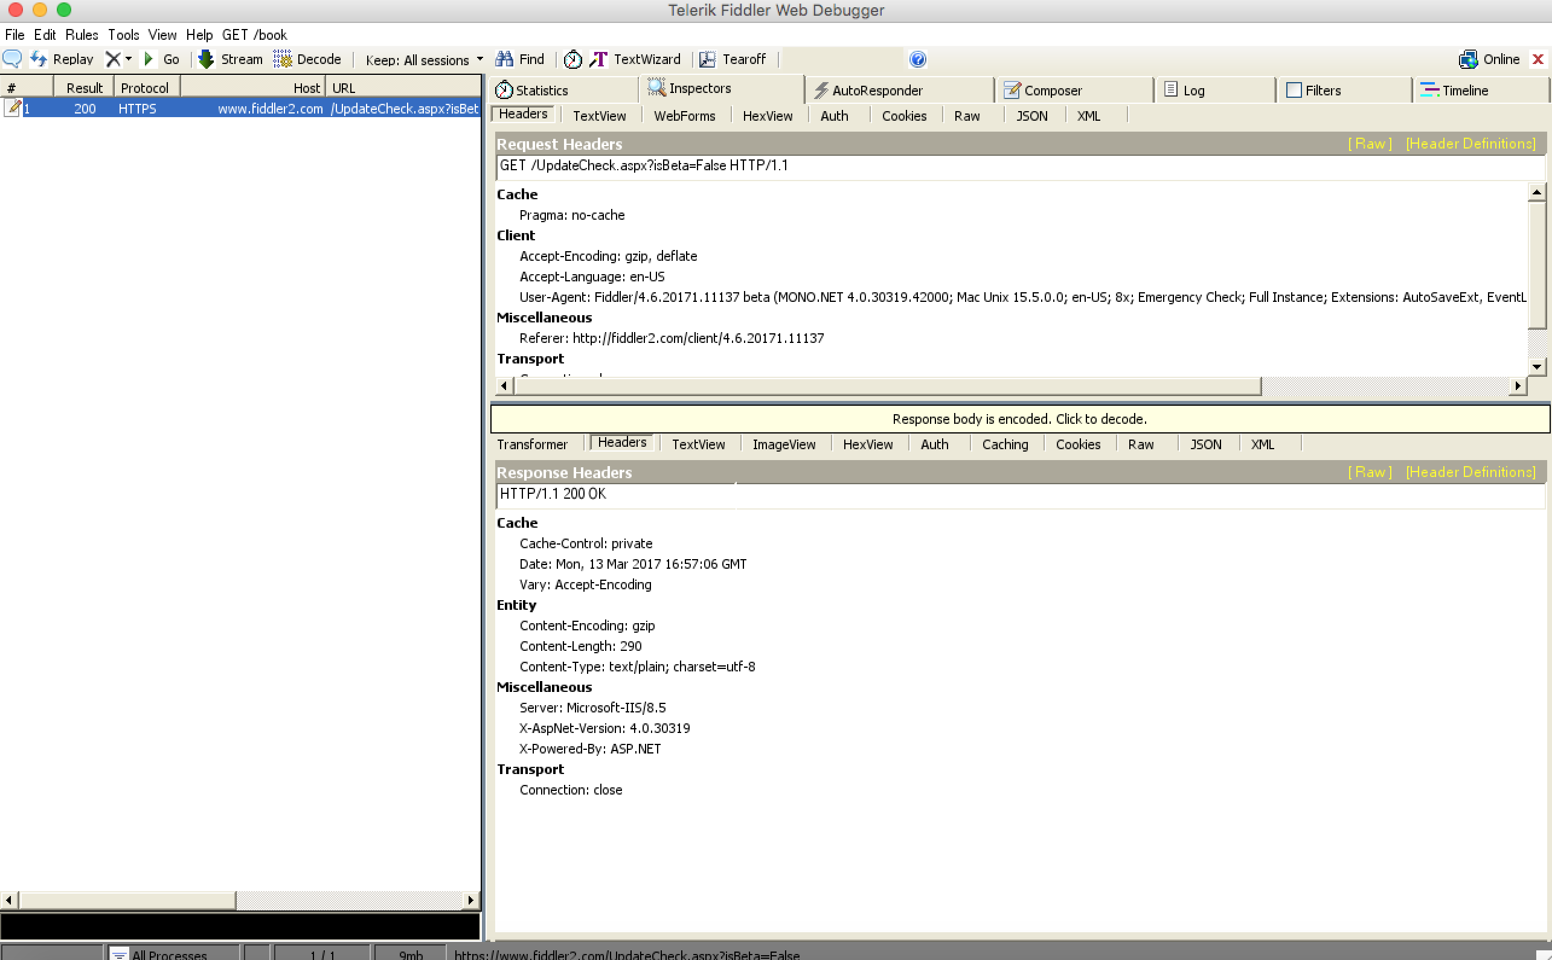Screen dimensions: 1552x960
Task: Open the Keep: All sessions dropdown
Action: click(424, 60)
